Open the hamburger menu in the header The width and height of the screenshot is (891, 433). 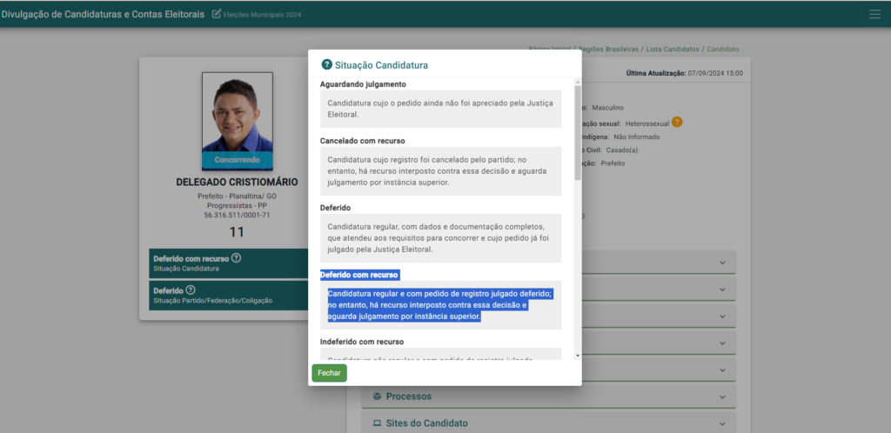tap(874, 14)
